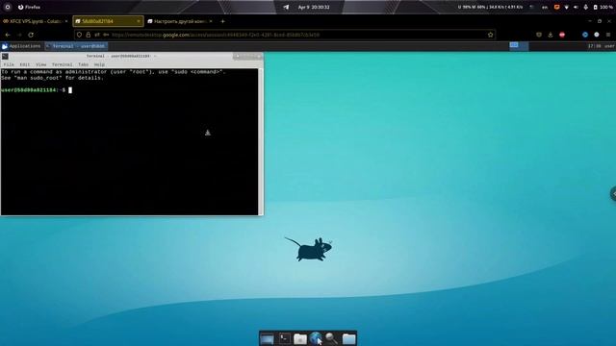Viewport: 616px width, 346px height.
Task: Launch Terminal Emulator from the bottom dock
Action: (285, 338)
